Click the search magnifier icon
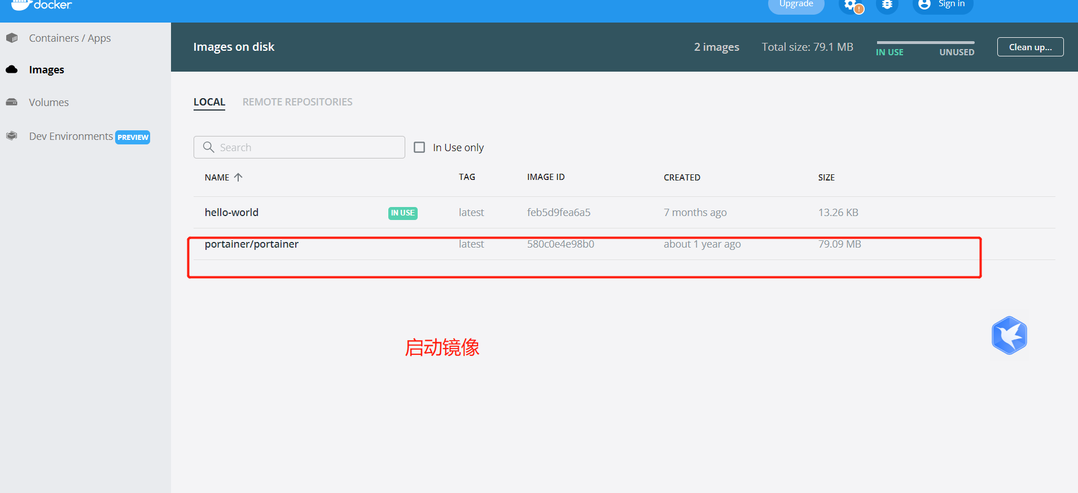Image resolution: width=1078 pixels, height=493 pixels. coord(208,147)
